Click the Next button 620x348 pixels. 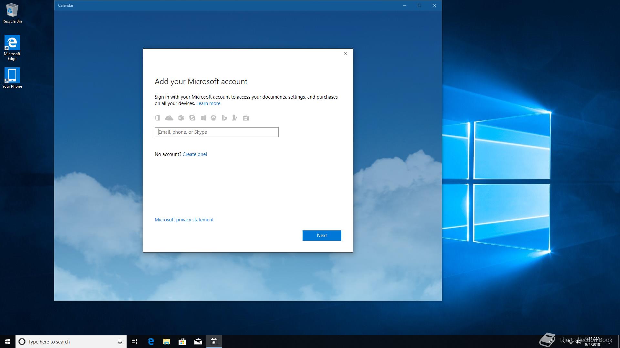[x=322, y=236]
